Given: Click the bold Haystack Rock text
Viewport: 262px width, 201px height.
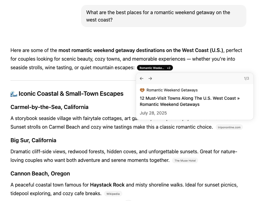Looking at the screenshot, I should click(107, 185).
